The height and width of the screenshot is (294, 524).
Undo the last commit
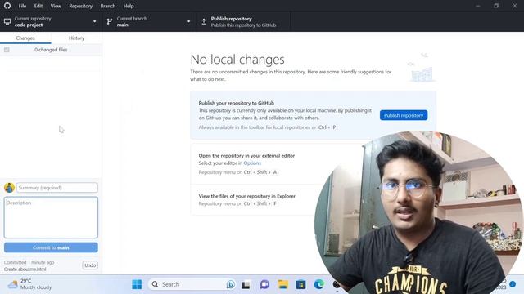pos(90,265)
